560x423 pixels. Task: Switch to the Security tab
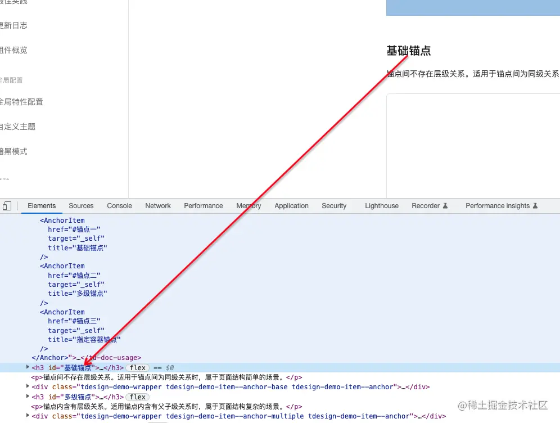click(334, 206)
